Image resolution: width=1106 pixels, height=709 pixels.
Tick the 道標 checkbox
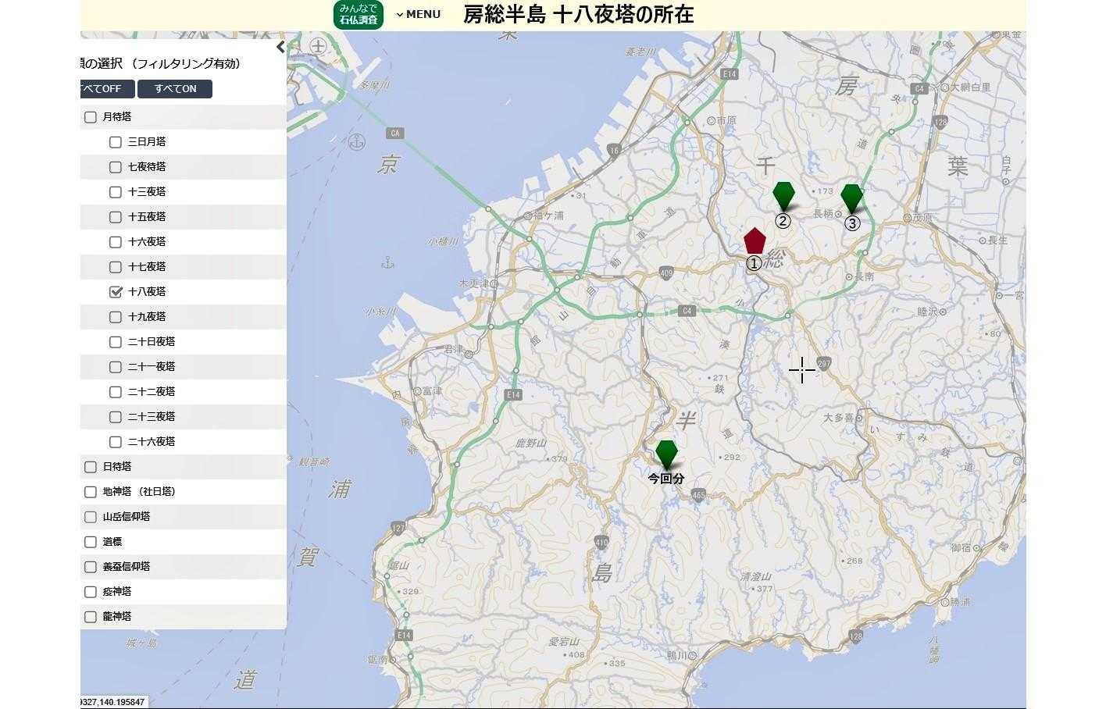click(x=91, y=542)
